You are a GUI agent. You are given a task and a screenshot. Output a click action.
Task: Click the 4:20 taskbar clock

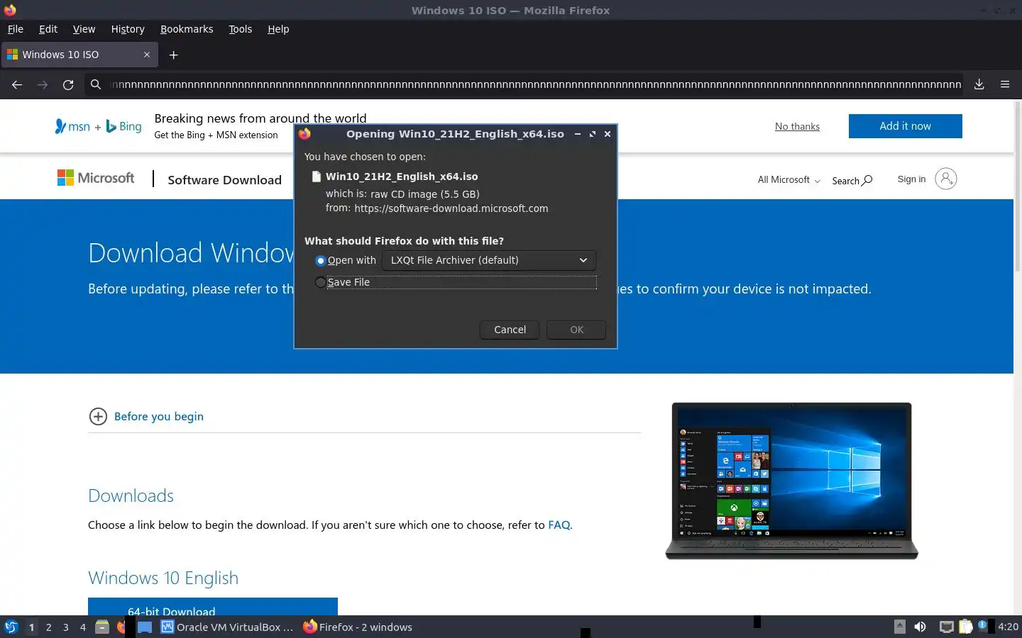pos(1008,627)
